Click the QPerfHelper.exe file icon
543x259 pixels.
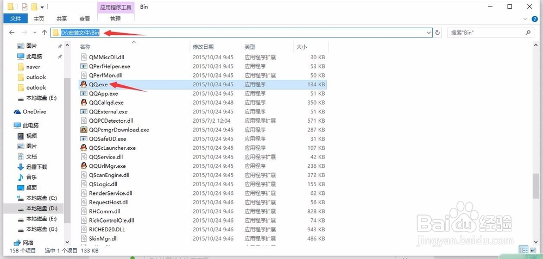(83, 66)
